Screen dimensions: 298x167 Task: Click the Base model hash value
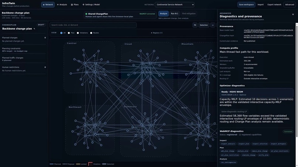(x=268, y=31)
